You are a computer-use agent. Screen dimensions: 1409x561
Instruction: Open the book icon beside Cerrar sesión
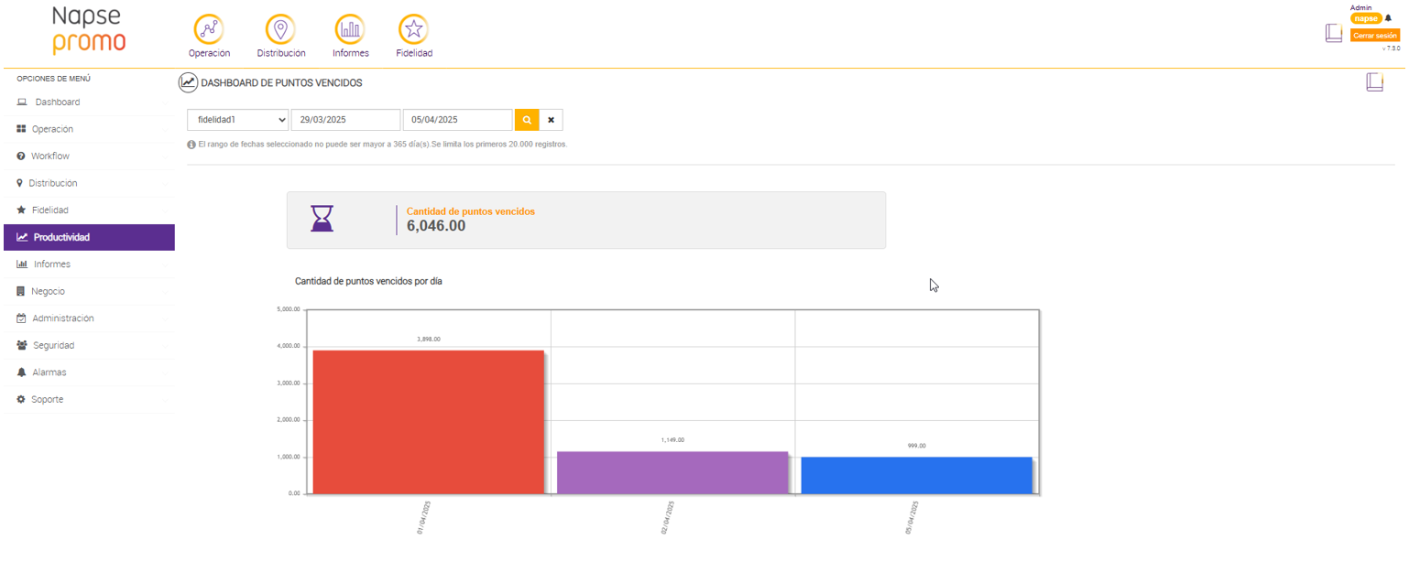point(1334,33)
